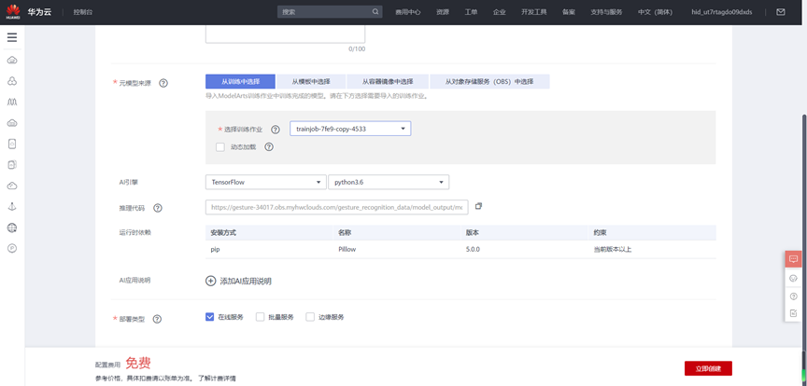This screenshot has width=807, height=386.
Task: Click the red 立即创建 button
Action: point(708,368)
